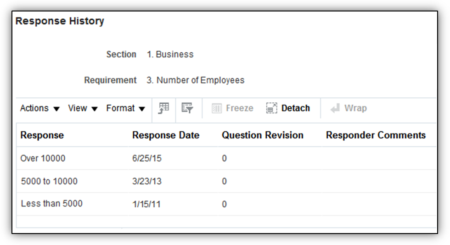Open the Format dropdown menu

[125, 108]
